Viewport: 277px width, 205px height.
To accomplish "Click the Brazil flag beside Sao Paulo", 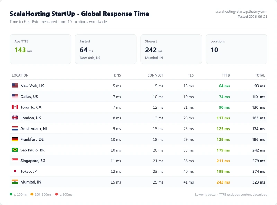I will click(x=15, y=150).
